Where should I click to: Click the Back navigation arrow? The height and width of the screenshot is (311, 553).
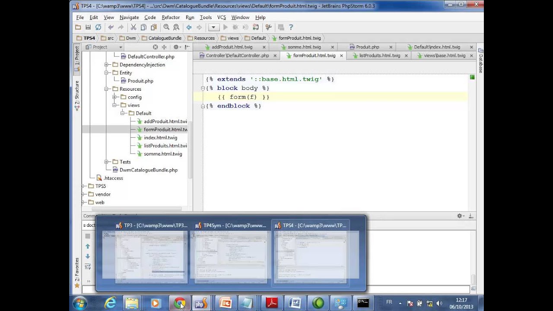[189, 27]
